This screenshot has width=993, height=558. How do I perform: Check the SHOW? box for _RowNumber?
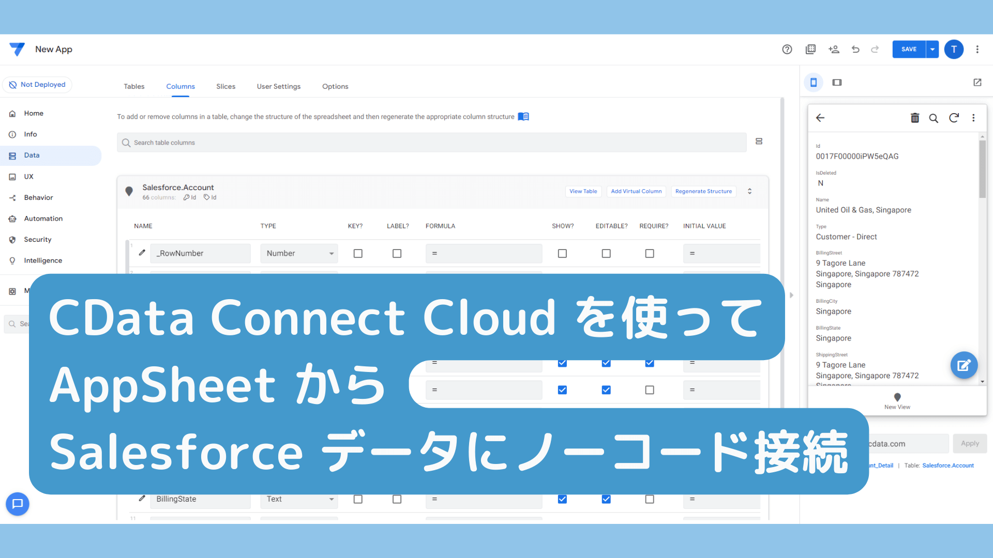[x=562, y=254]
